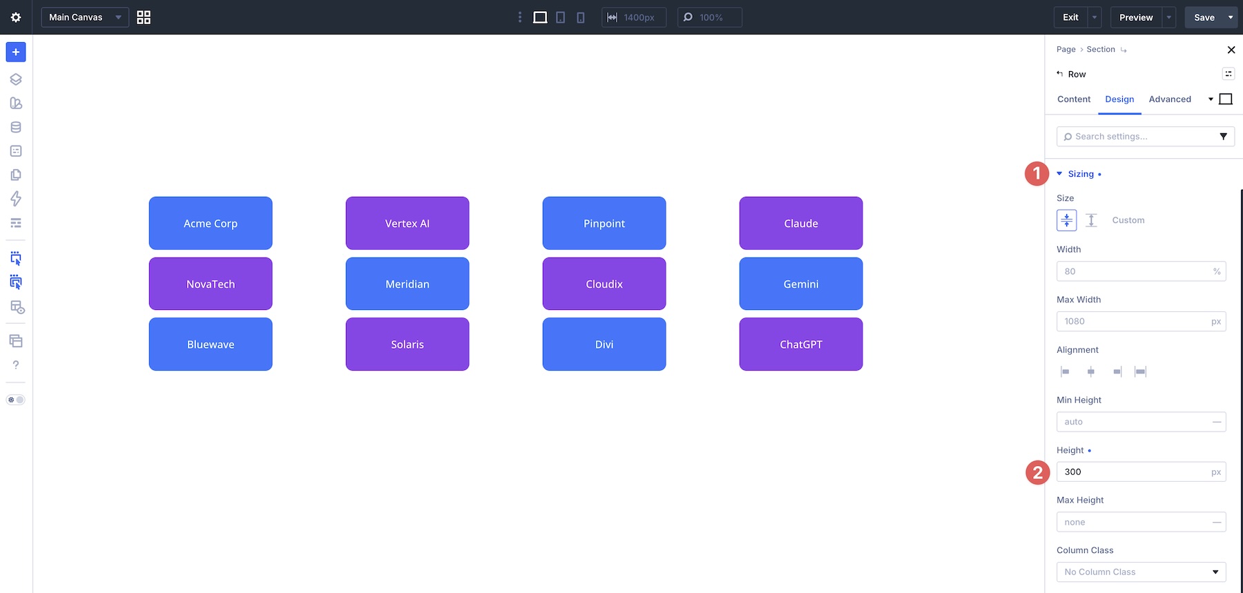The image size is (1243, 593).
Task: Click the Page breadcrumb link
Action: [x=1066, y=49]
